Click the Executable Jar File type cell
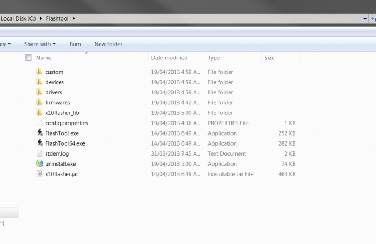 click(x=230, y=174)
